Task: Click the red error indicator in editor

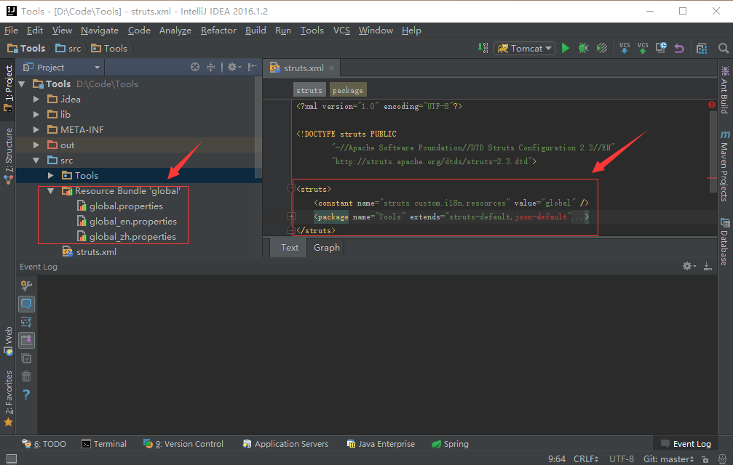Action: tap(711, 105)
